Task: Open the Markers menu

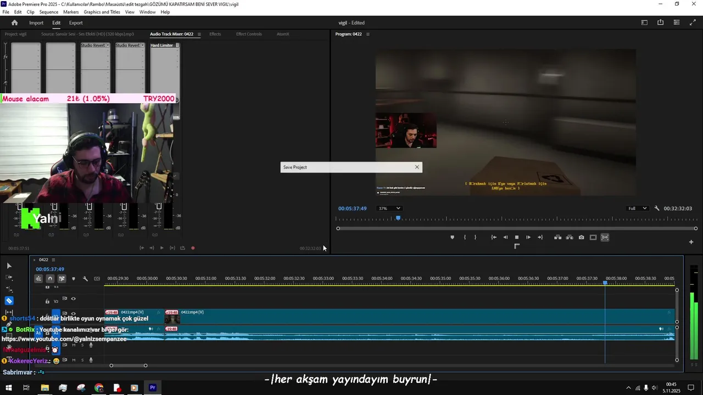Action: tap(71, 12)
